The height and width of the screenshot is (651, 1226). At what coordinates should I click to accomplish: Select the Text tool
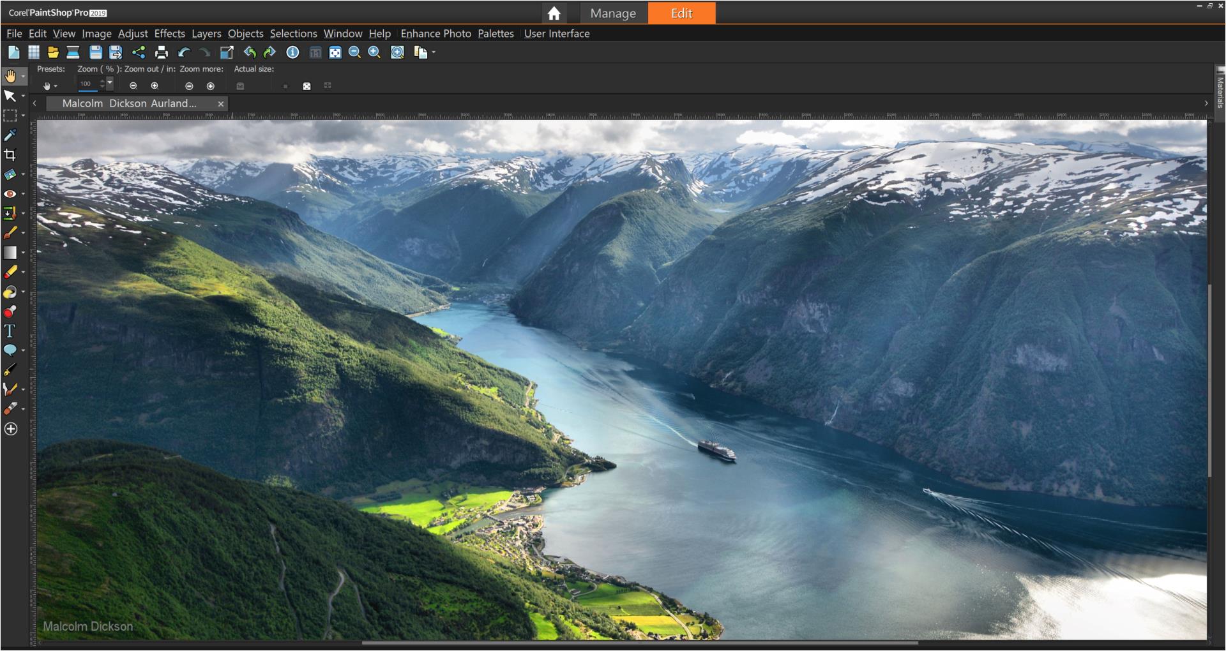click(10, 331)
